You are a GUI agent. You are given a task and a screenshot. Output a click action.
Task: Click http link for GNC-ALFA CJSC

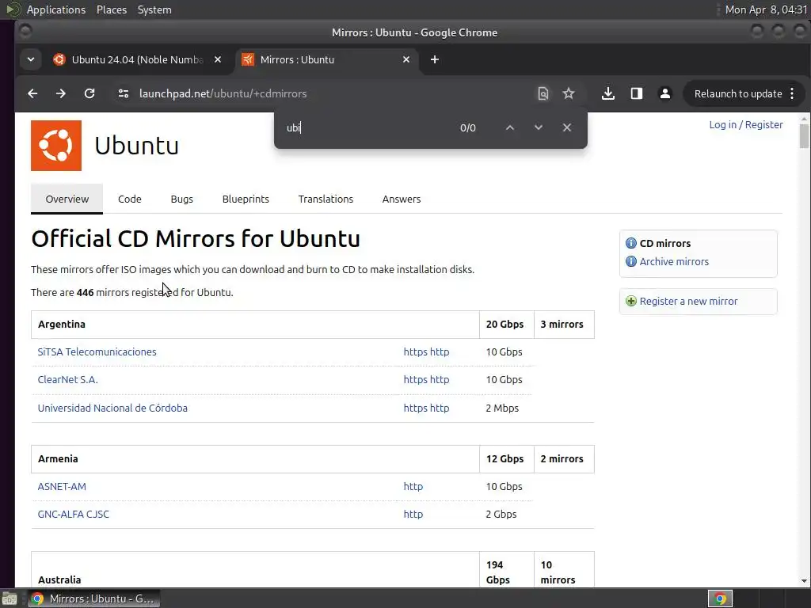click(x=413, y=515)
